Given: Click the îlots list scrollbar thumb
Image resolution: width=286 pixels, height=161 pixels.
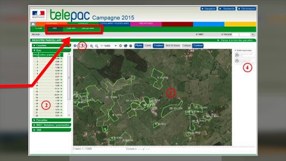Looking at the screenshot, I should pyautogui.click(x=69, y=78).
